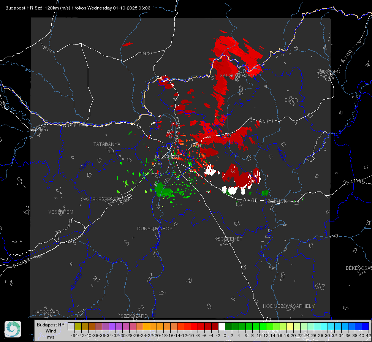Viewport: 372px width, 342px height.
Task: Click the HÓDMEZŐVÁSÁRHELY city label
Action: click(x=288, y=306)
